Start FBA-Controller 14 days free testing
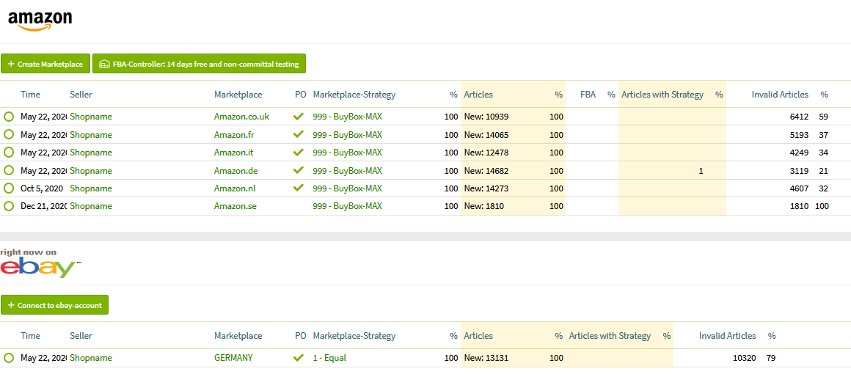The width and height of the screenshot is (851, 374). point(200,64)
